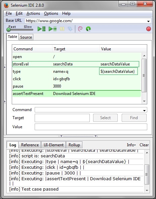Switch to the Table tab
The height and width of the screenshot is (199, 156).
tap(12, 37)
